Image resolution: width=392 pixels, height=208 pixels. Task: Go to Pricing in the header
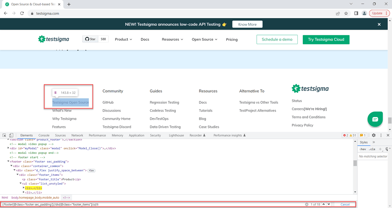232,40
